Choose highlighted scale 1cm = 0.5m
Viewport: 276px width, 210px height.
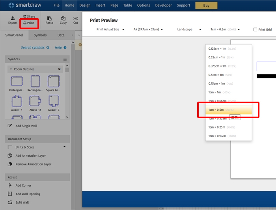tap(229, 110)
